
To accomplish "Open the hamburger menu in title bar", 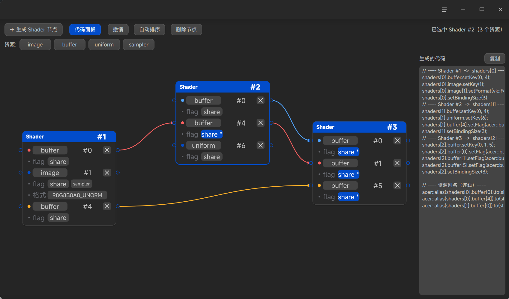I will coord(444,10).
